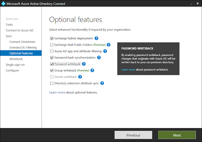The image size is (202, 142).
Task: Enable Azure AD app and attribute filtering
Action: [x=52, y=51]
